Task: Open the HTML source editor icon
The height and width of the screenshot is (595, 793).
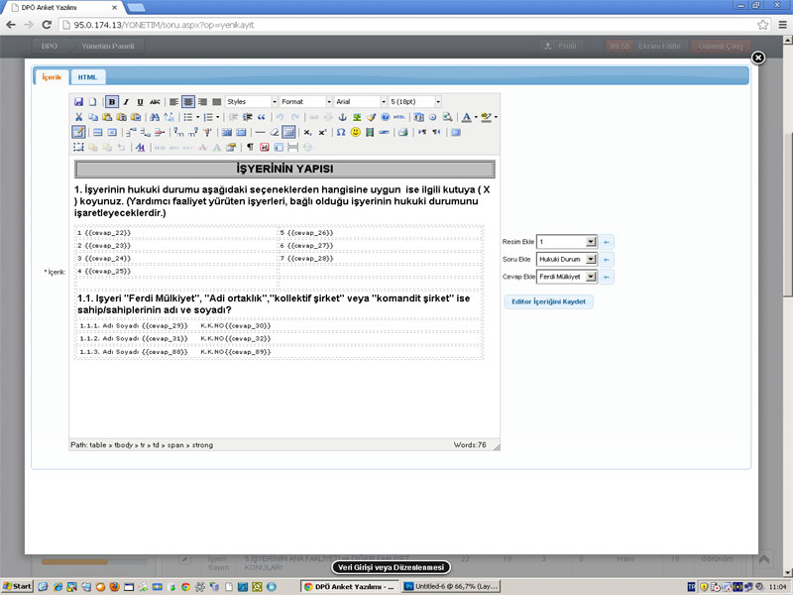Action: coord(399,117)
